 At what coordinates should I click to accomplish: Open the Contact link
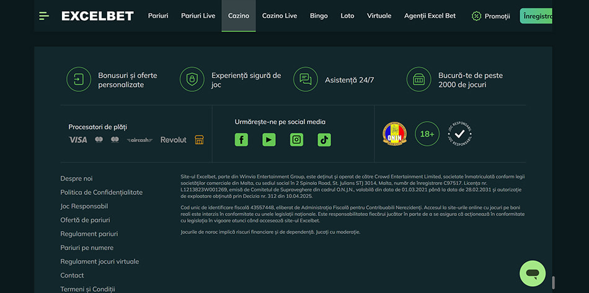[72, 276]
